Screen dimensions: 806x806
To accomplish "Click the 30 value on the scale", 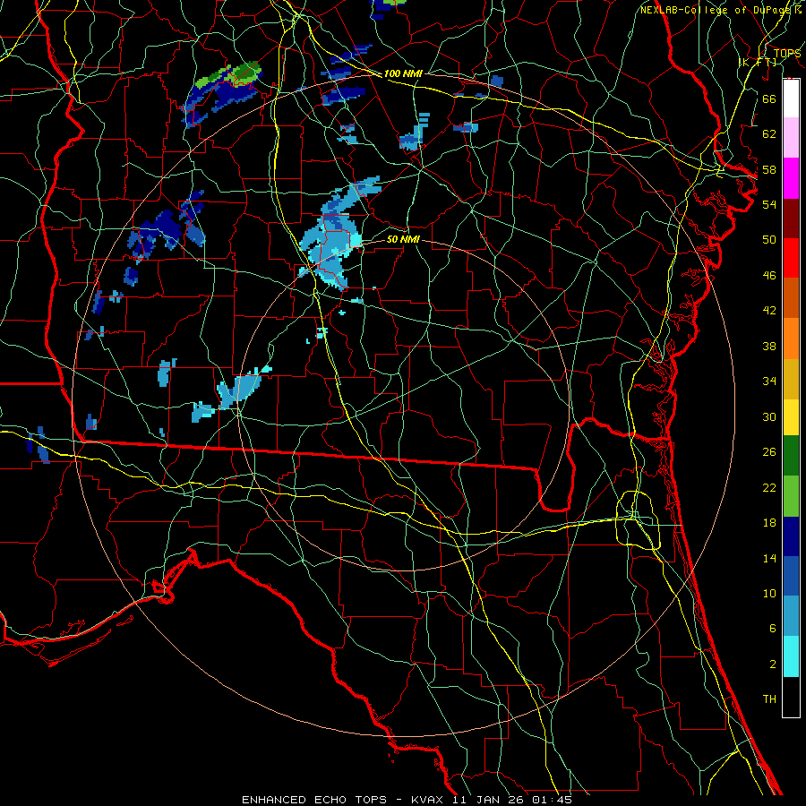I will [x=769, y=416].
